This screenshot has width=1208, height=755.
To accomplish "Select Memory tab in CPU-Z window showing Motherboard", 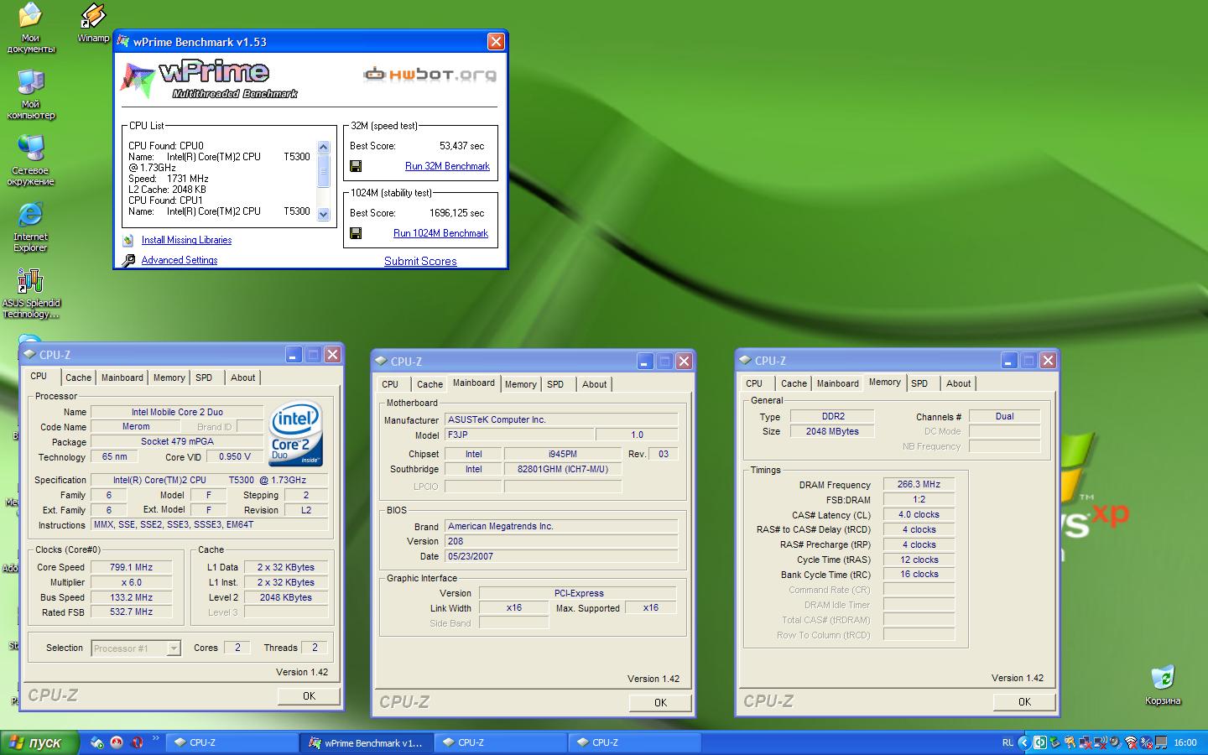I will pos(520,384).
